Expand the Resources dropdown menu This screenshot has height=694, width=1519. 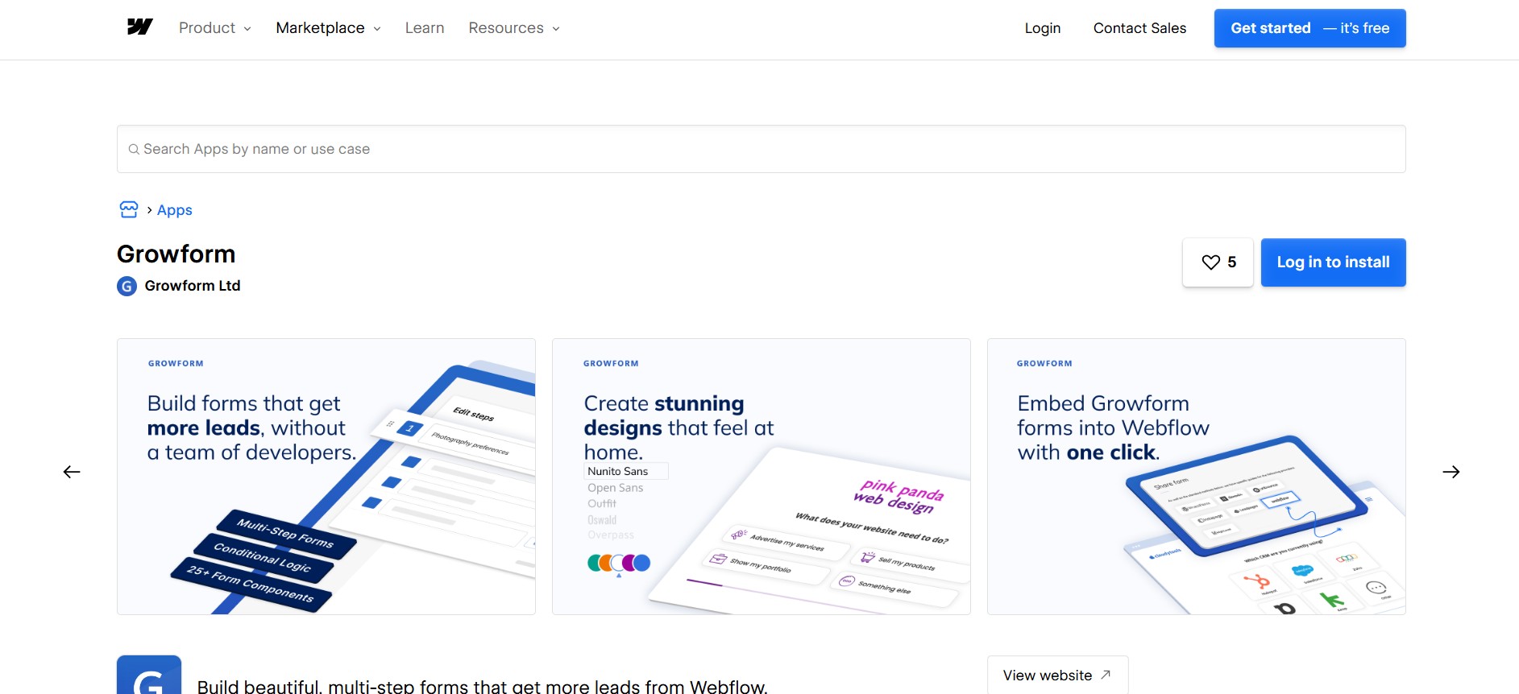point(514,28)
